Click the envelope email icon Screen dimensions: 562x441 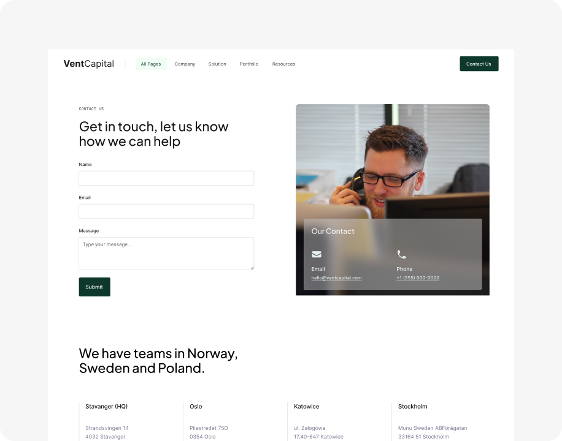pyautogui.click(x=317, y=254)
